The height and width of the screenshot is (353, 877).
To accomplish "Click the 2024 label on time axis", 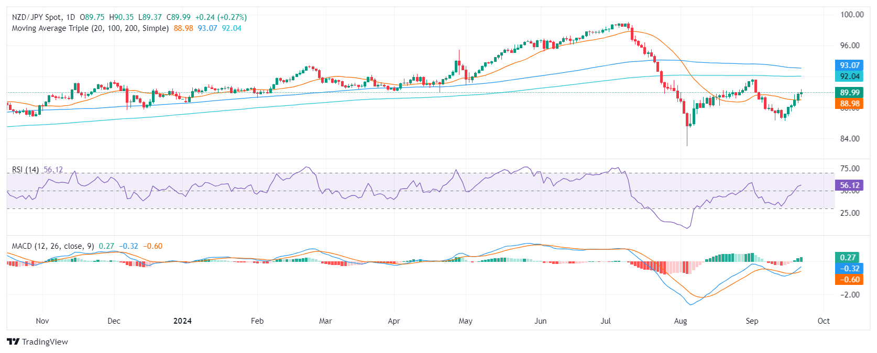I will (x=182, y=321).
